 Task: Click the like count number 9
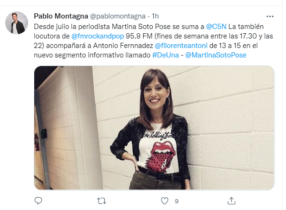pyautogui.click(x=177, y=201)
